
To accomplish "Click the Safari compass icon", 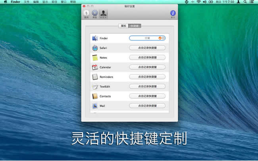I will tap(95, 48).
